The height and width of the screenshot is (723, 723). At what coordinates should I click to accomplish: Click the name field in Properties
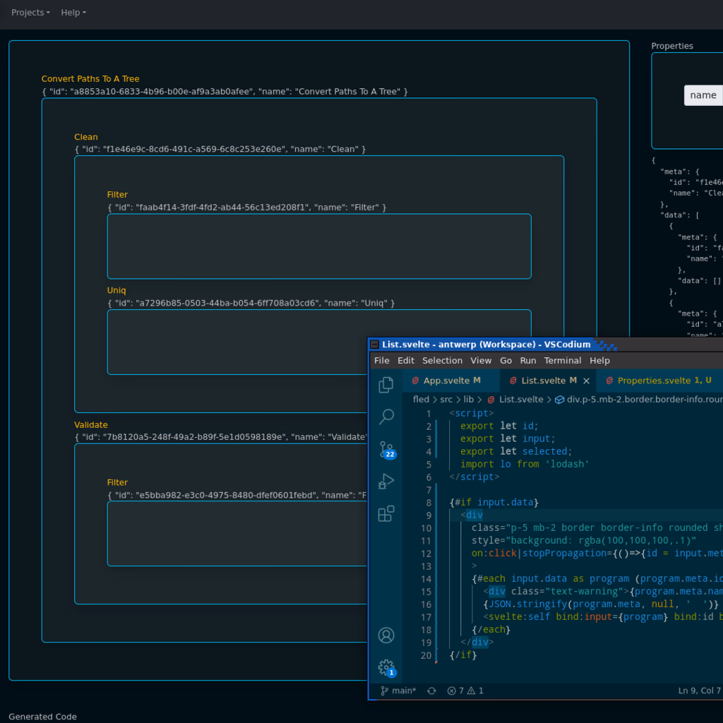(x=703, y=95)
